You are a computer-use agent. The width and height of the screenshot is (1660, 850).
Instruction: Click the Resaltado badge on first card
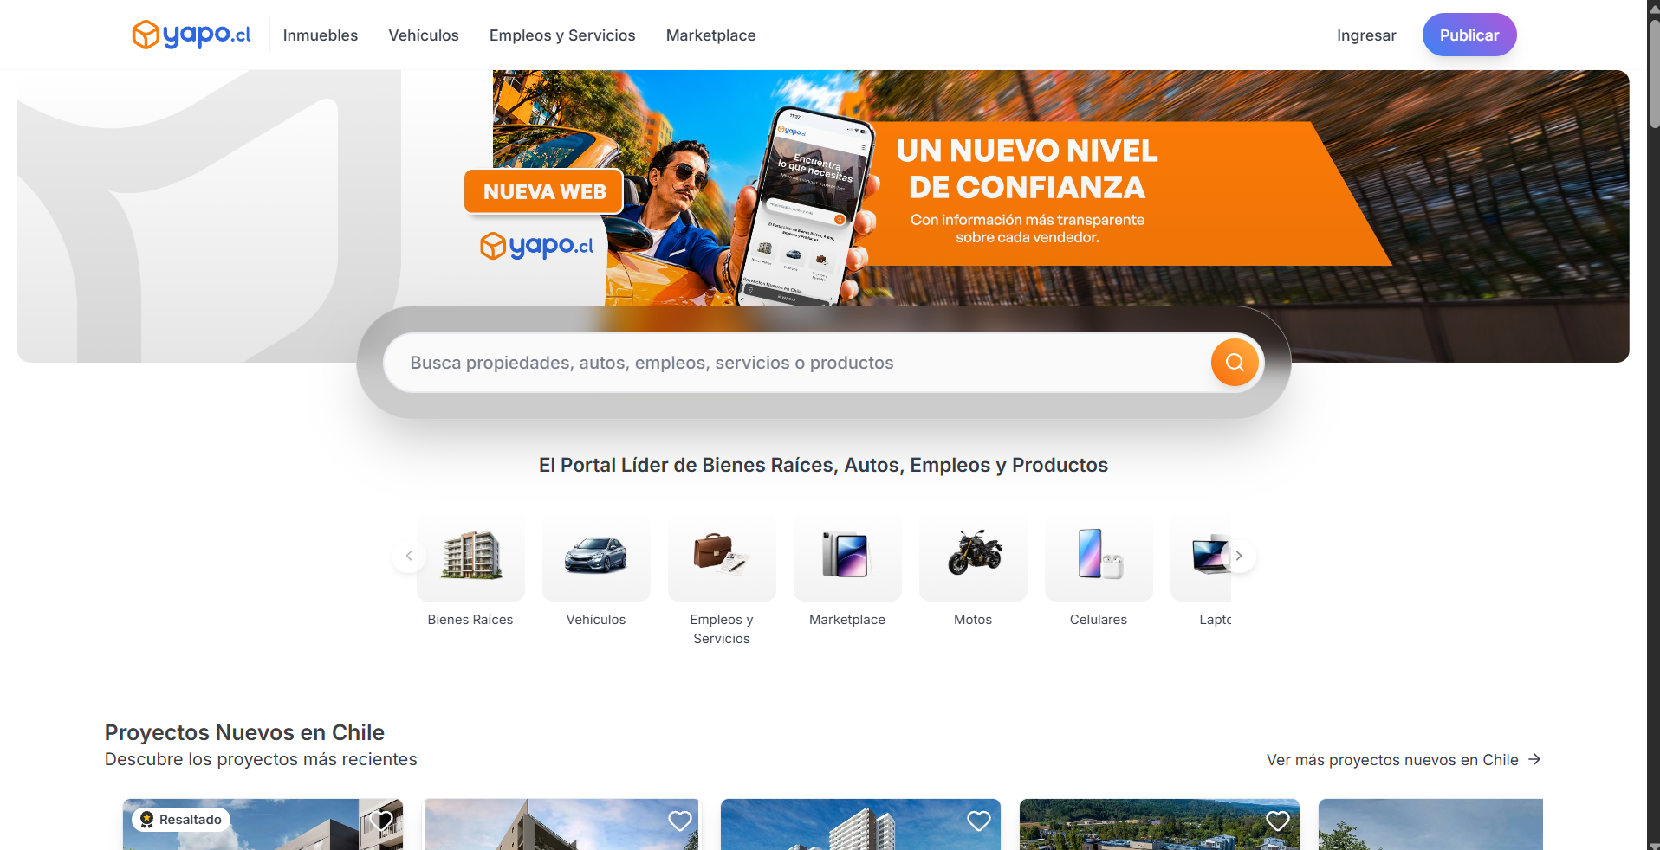tap(181, 820)
